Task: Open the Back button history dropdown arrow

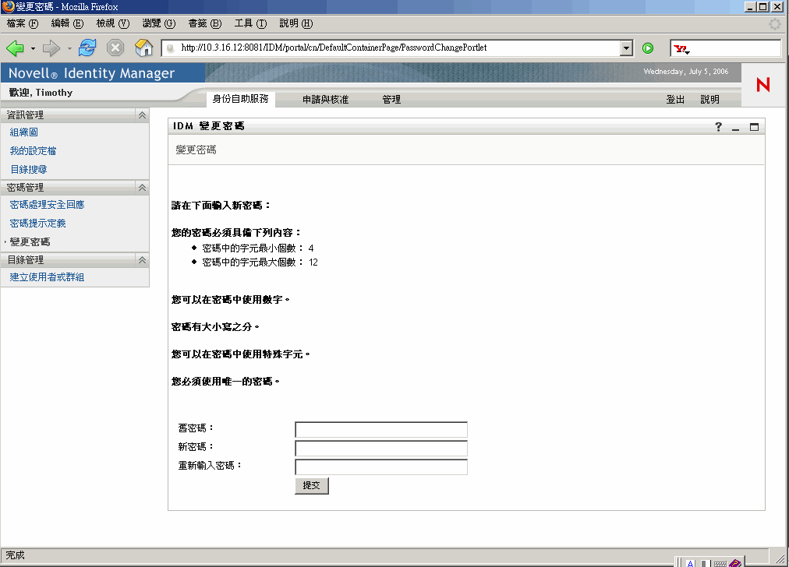Action: coord(33,49)
